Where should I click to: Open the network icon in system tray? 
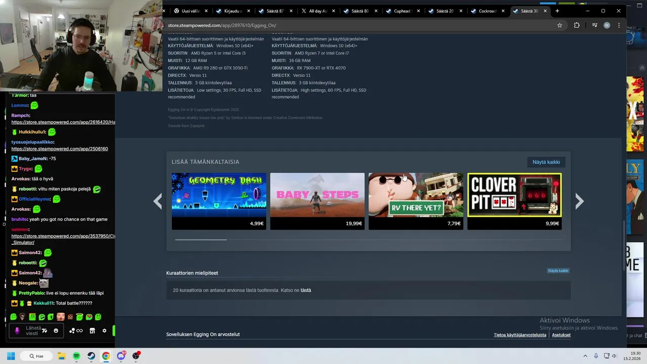pos(606,356)
